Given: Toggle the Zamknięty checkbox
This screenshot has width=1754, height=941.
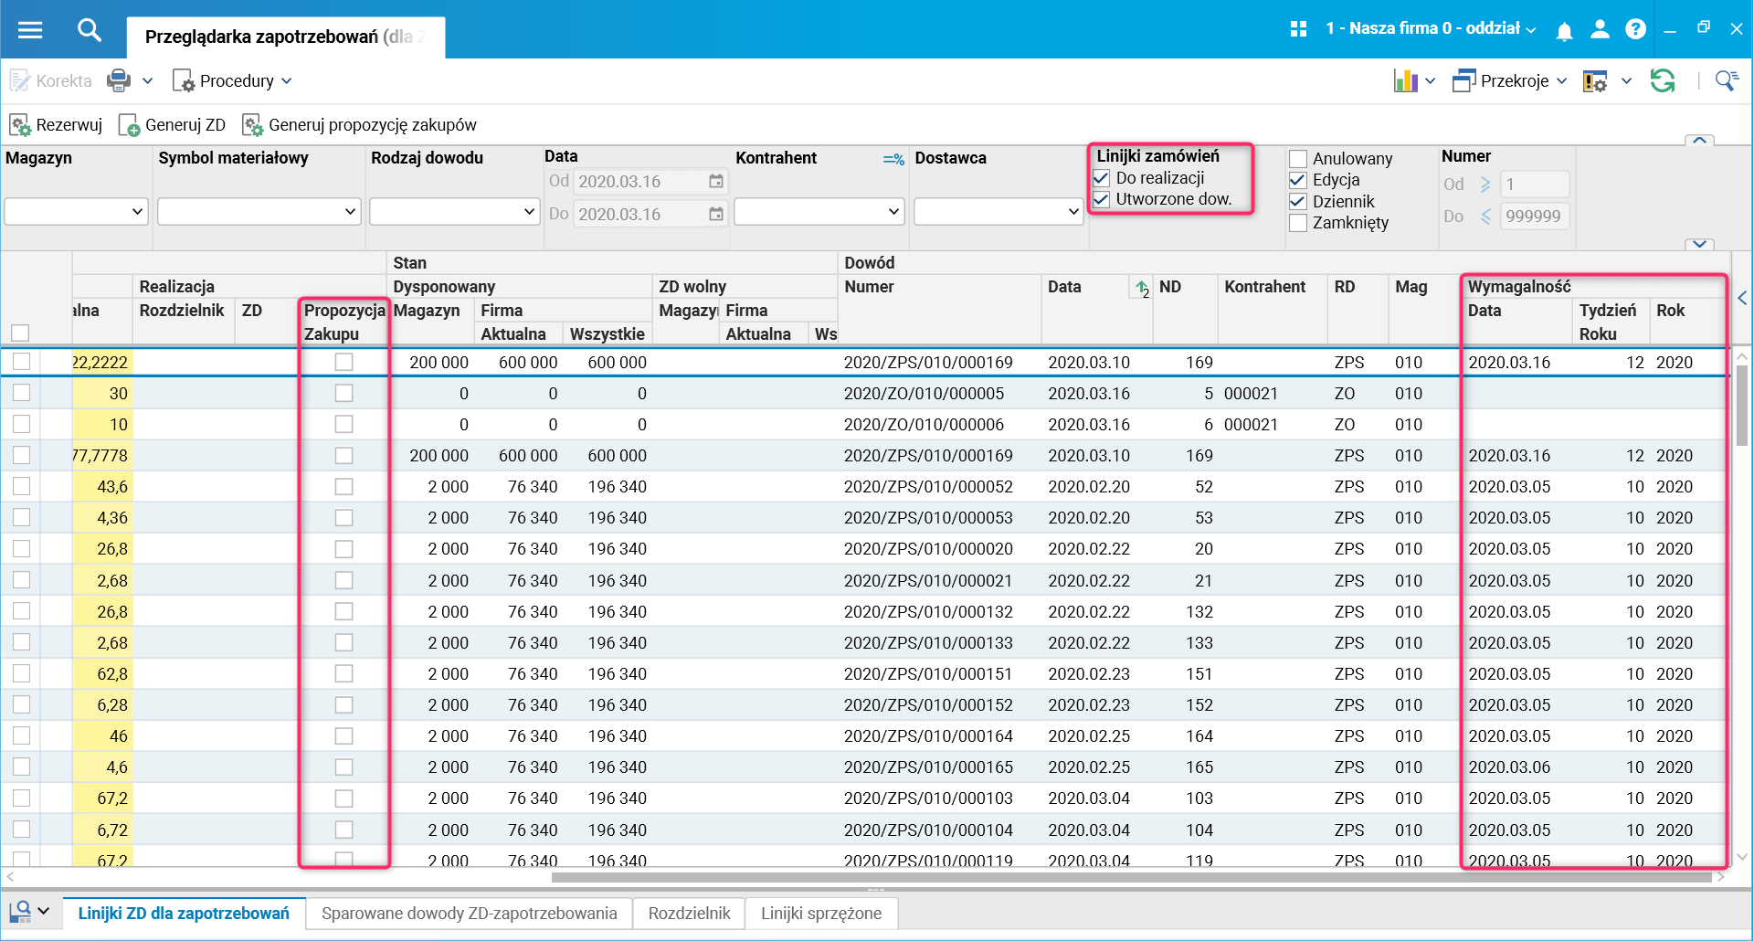Looking at the screenshot, I should click(1298, 223).
